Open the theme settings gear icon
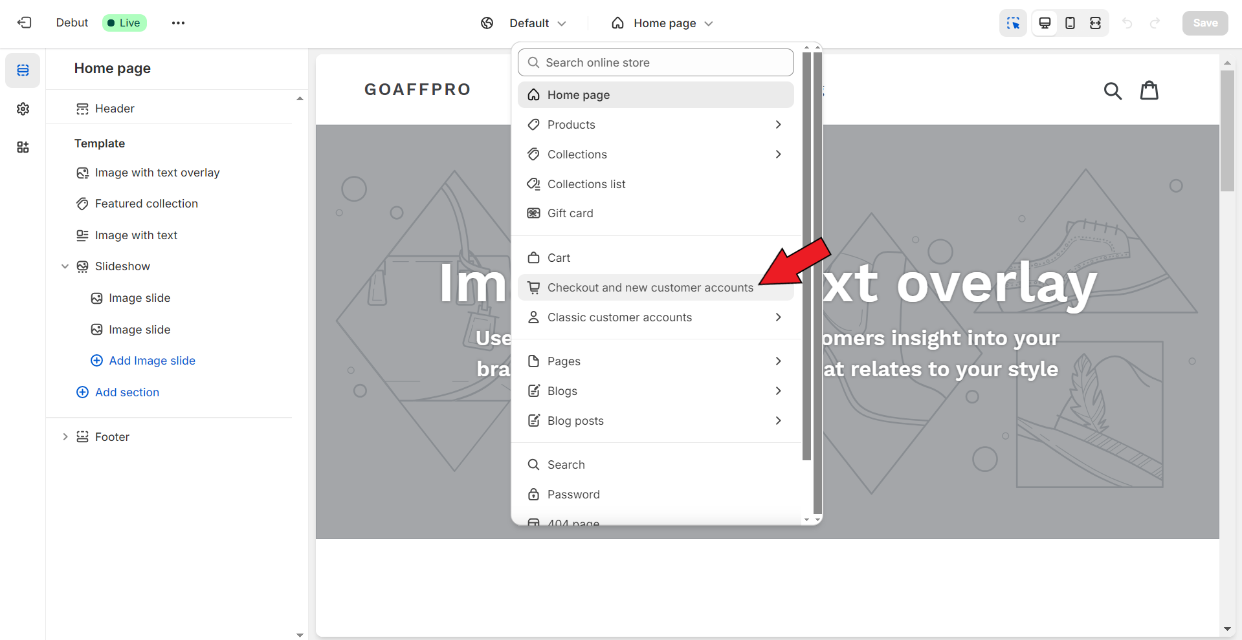The width and height of the screenshot is (1242, 640). point(23,109)
